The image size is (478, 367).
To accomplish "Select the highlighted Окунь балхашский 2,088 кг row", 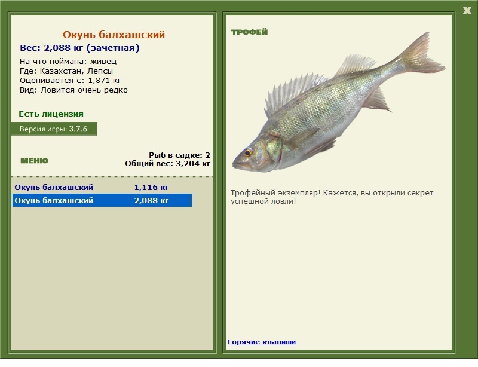I will pyautogui.click(x=102, y=200).
